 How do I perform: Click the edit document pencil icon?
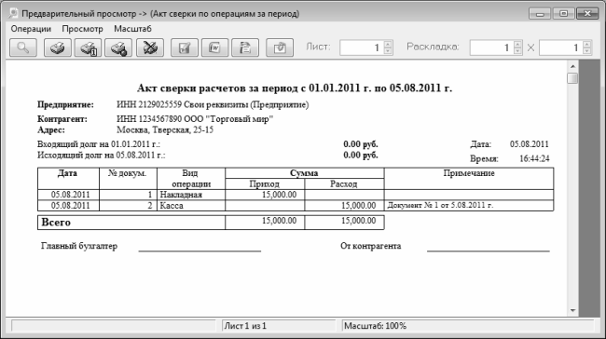185,47
